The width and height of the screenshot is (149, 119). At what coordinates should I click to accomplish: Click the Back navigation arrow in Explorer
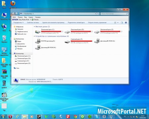pos(13,14)
